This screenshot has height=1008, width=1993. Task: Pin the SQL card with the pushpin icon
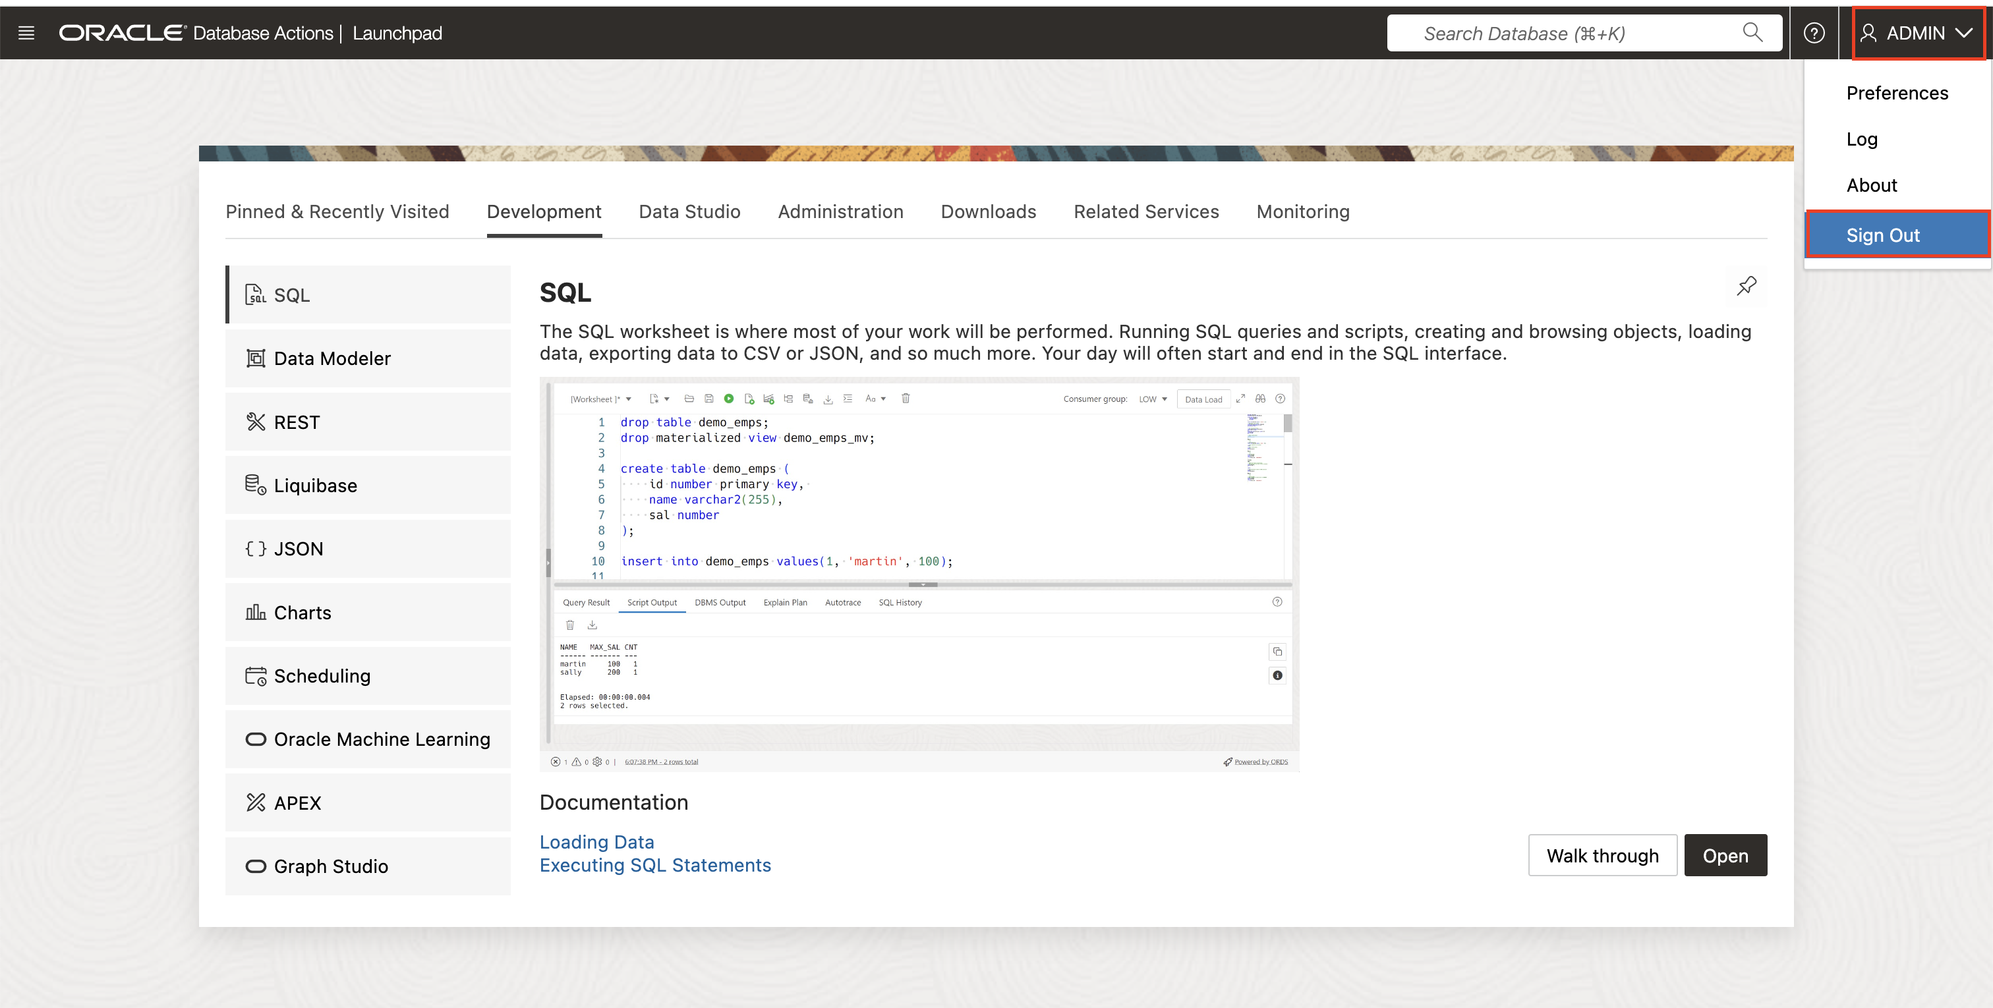click(1747, 286)
